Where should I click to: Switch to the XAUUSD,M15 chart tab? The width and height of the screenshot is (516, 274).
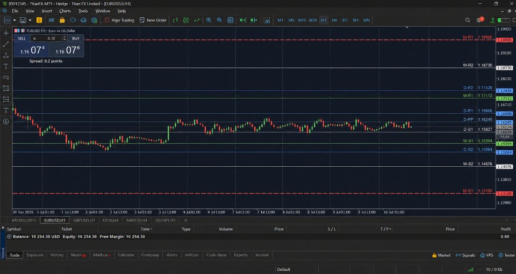[24, 220]
